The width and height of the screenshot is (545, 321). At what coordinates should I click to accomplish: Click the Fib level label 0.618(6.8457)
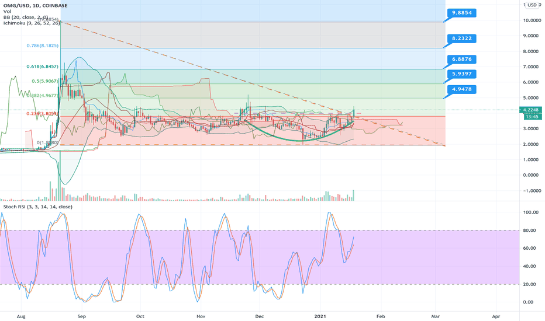click(x=43, y=67)
